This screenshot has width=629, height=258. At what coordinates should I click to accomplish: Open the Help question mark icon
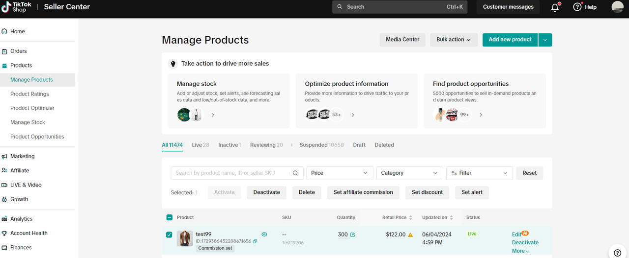click(577, 7)
